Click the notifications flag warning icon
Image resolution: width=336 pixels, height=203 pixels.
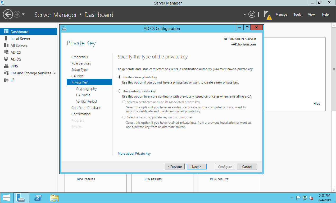tap(268, 15)
